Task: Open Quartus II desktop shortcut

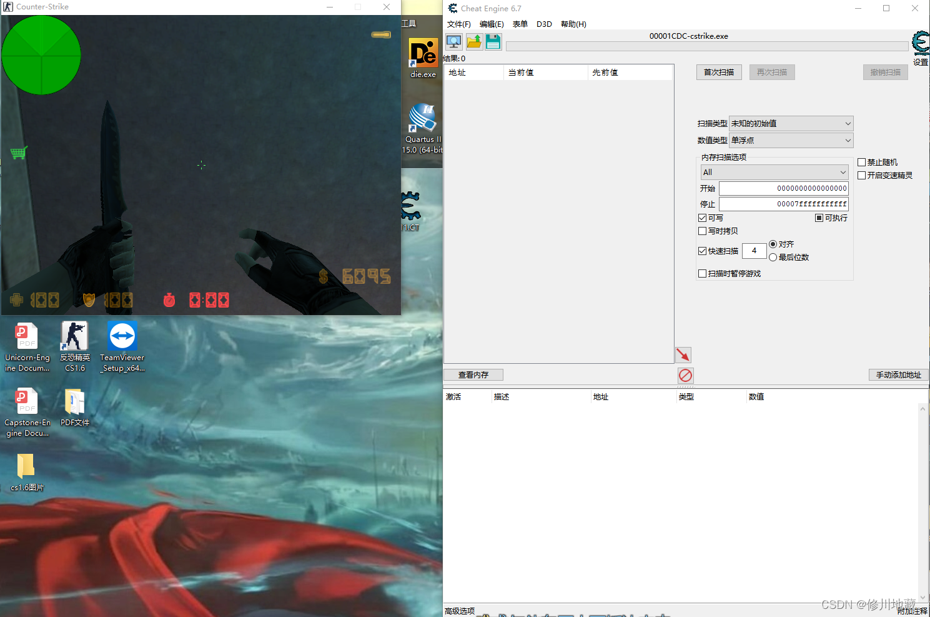Action: tap(423, 128)
